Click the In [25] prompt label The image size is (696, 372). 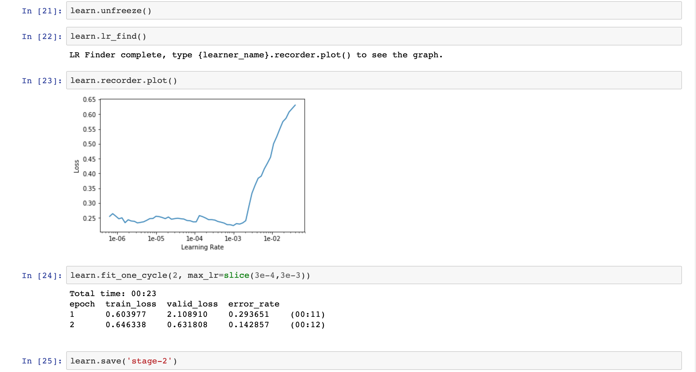(42, 361)
